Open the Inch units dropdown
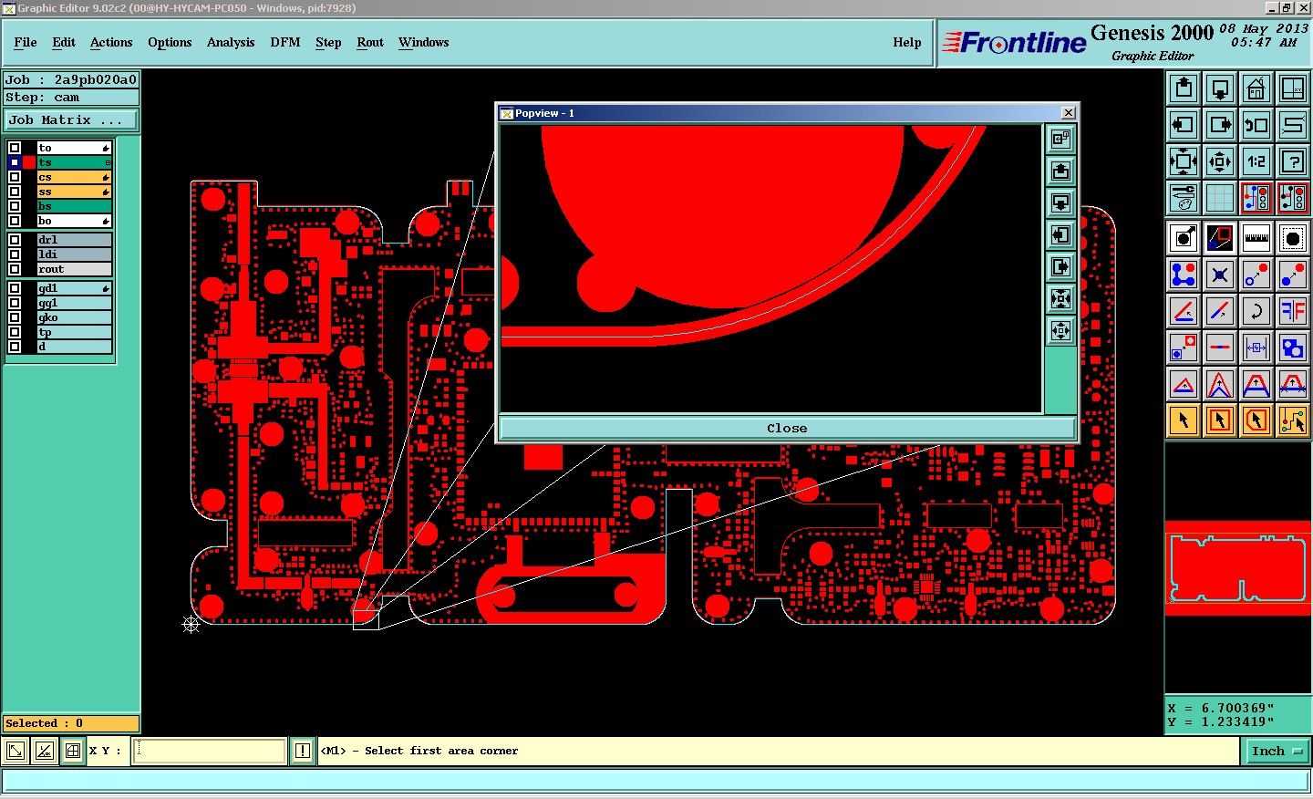The height and width of the screenshot is (799, 1313). (x=1277, y=752)
